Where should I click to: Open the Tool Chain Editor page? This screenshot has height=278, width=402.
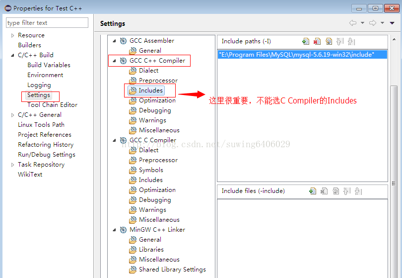point(52,105)
